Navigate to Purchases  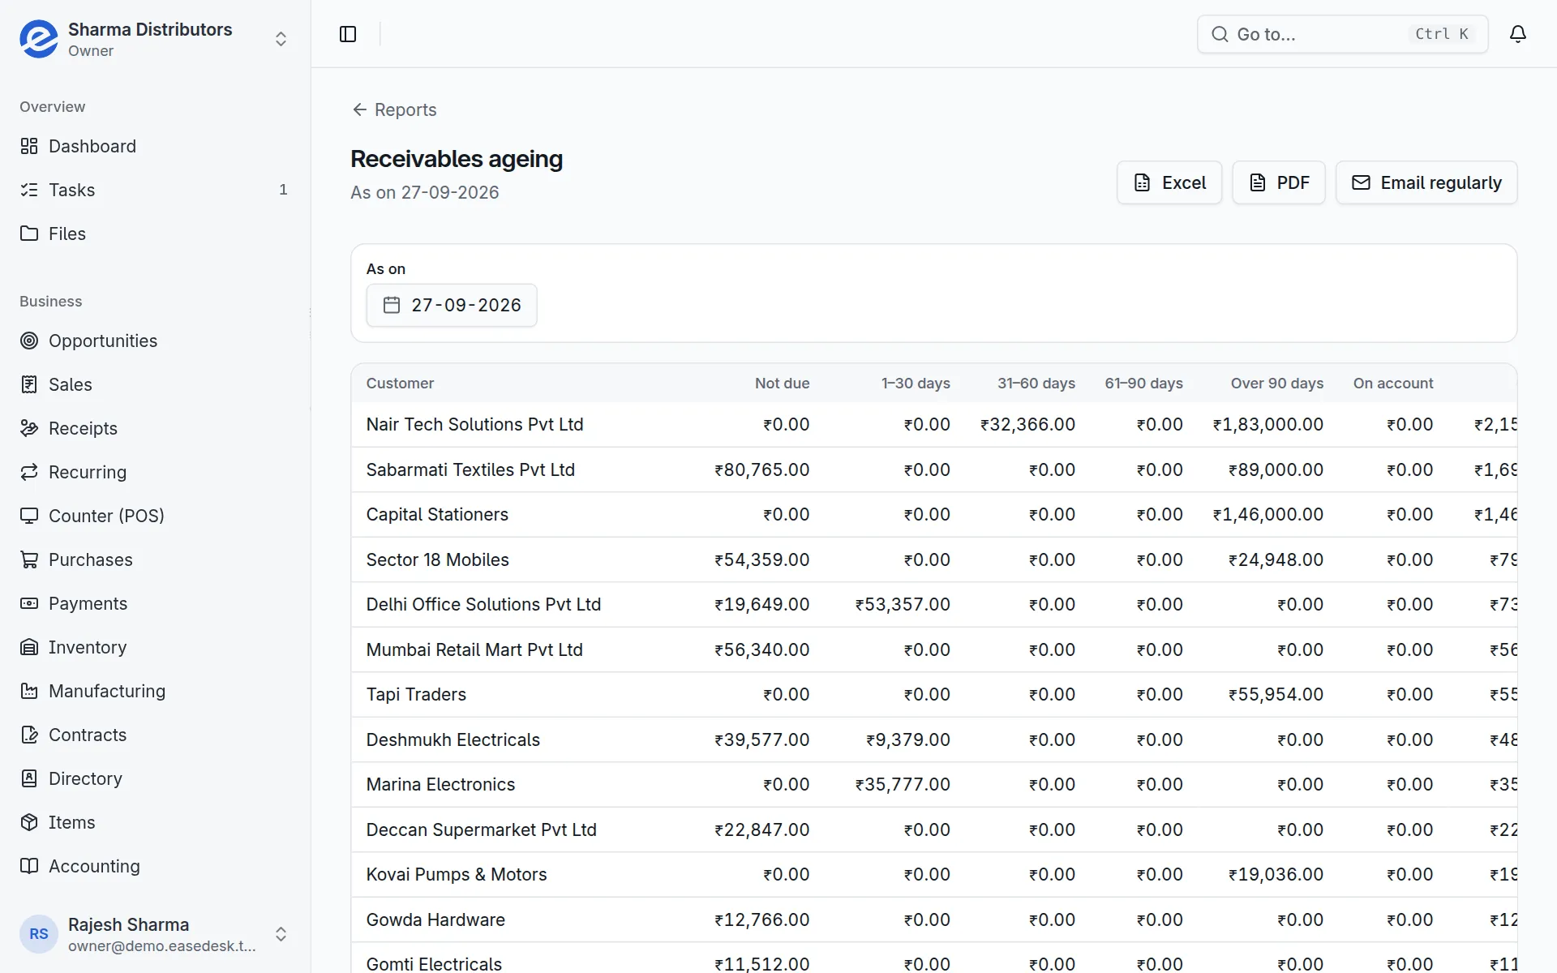tap(155, 559)
